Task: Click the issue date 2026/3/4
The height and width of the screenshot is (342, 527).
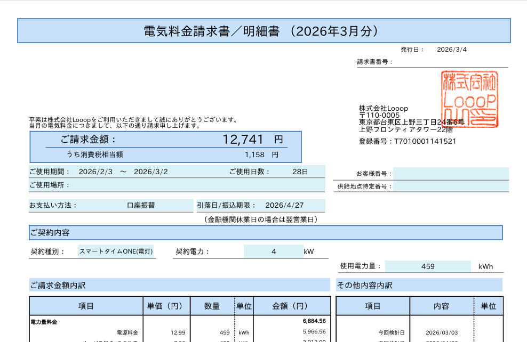Action: click(x=451, y=50)
